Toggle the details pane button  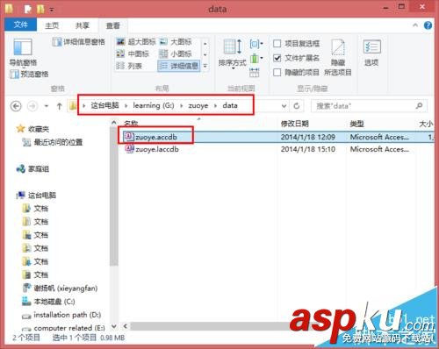tap(78, 42)
